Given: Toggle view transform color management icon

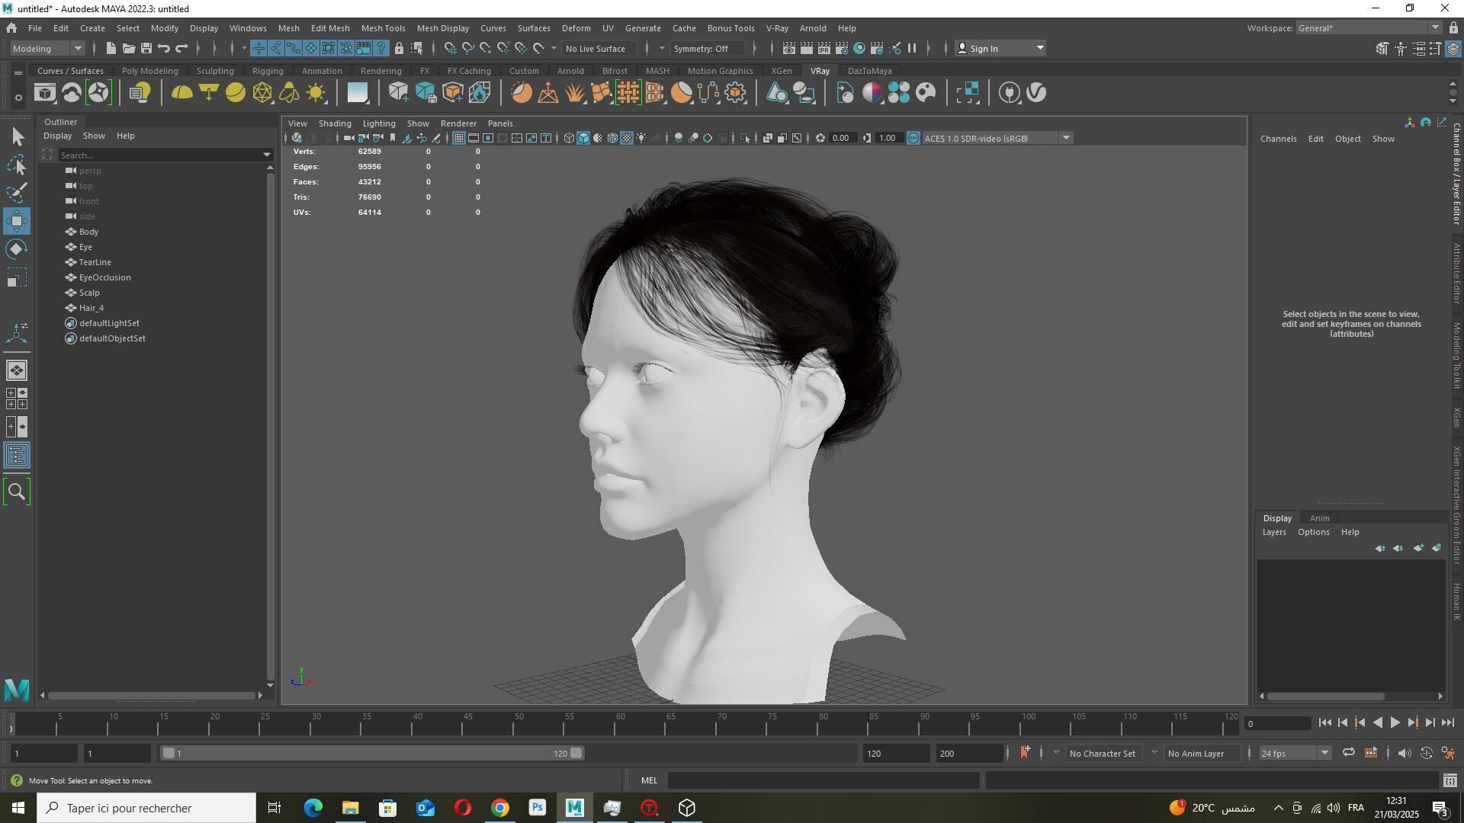Looking at the screenshot, I should coord(913,138).
